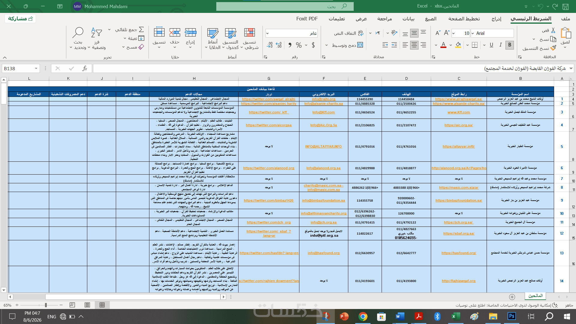
Task: Click the info@rajhi.org email link
Action: coord(324,99)
